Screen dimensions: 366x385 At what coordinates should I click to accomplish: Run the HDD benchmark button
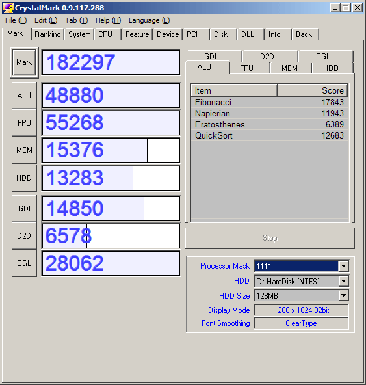24,178
